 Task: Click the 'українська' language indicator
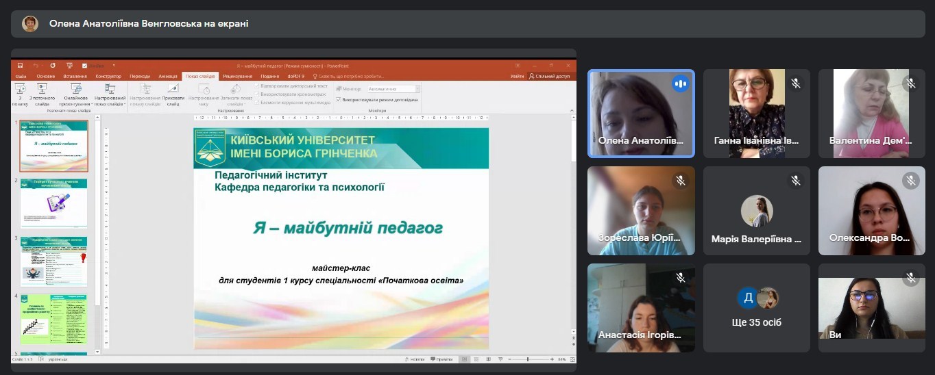(59, 359)
